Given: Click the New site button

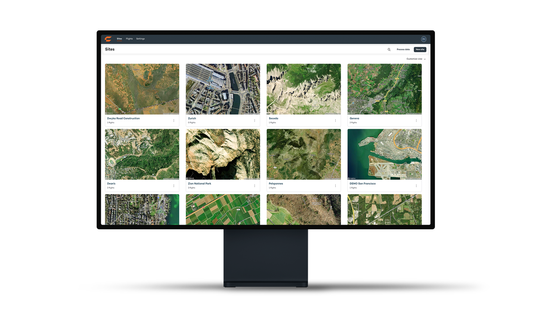Looking at the screenshot, I should click(420, 50).
